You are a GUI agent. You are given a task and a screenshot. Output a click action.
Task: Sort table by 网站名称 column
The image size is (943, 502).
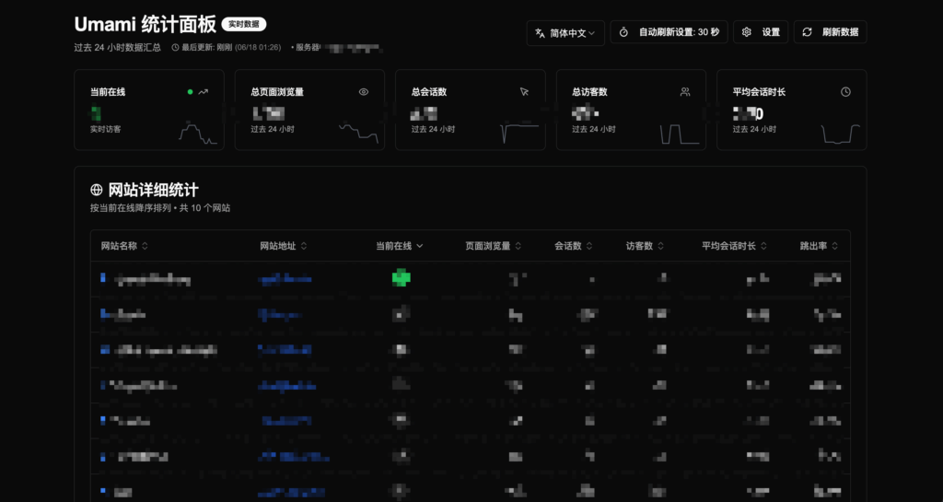(124, 246)
